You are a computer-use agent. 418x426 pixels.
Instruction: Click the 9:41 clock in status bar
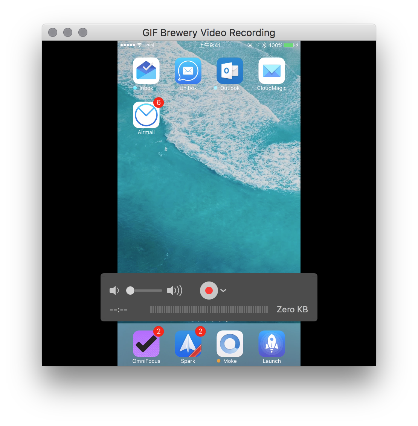[x=209, y=45]
